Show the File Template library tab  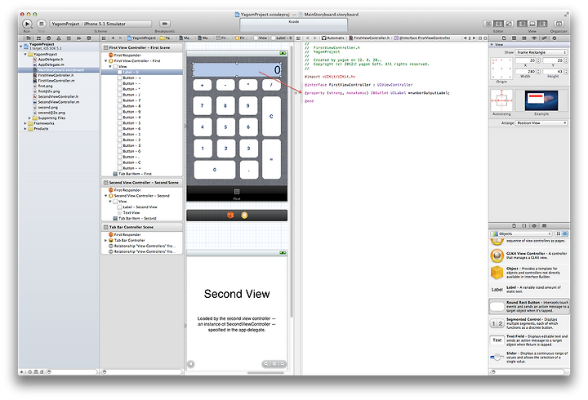[514, 225]
